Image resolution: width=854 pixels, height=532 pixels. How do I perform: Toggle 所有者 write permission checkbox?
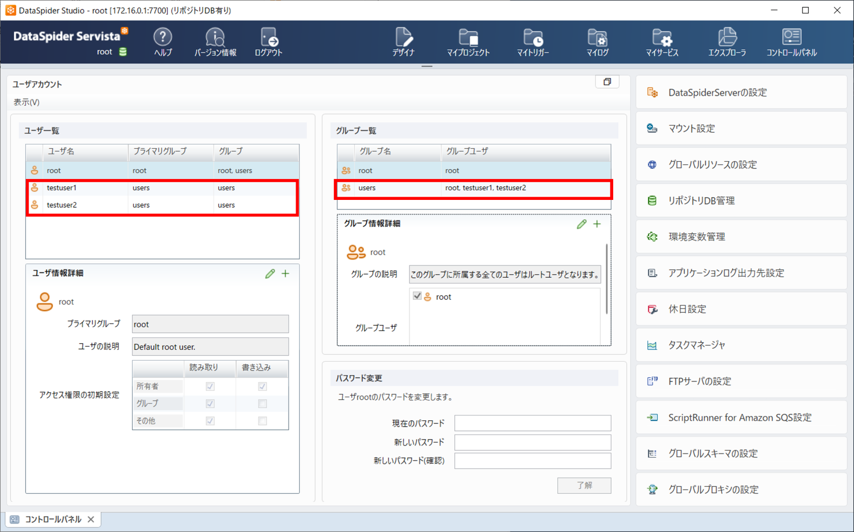point(262,386)
